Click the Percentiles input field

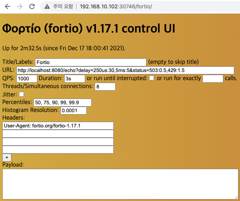[x=62, y=102]
